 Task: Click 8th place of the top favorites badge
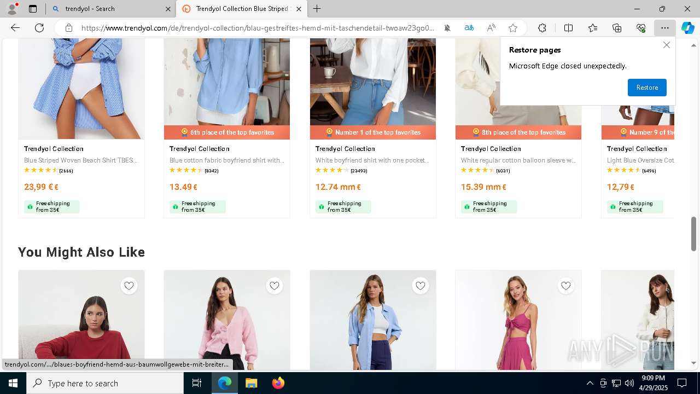[x=518, y=132]
